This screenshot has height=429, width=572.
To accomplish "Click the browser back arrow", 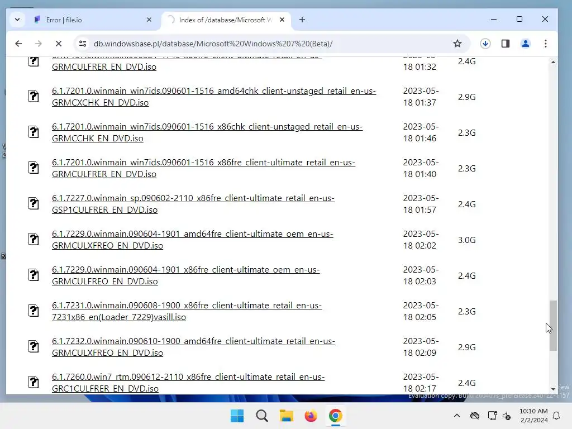I will click(x=18, y=44).
